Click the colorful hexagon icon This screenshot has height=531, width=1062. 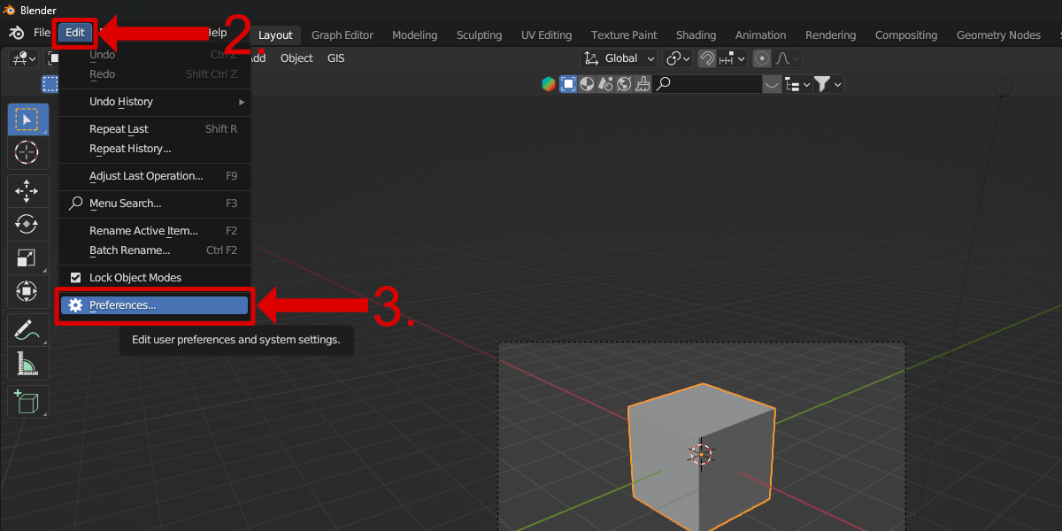click(x=549, y=84)
